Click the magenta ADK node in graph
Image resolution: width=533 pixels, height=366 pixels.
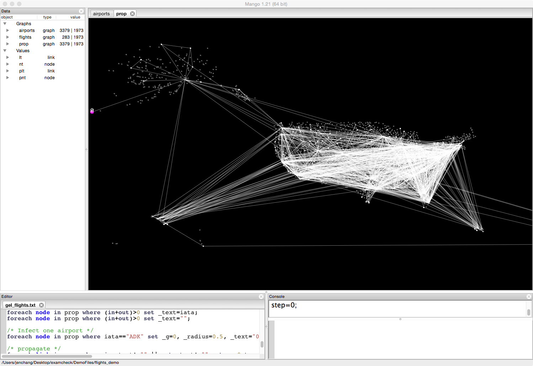92,111
